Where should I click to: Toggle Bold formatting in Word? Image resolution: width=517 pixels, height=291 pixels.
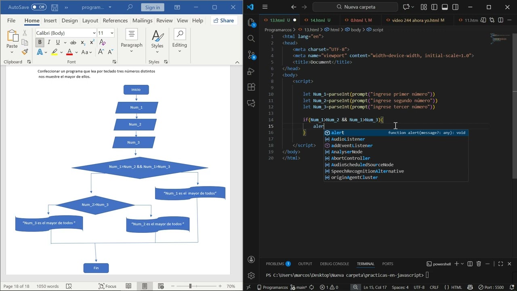(40, 42)
